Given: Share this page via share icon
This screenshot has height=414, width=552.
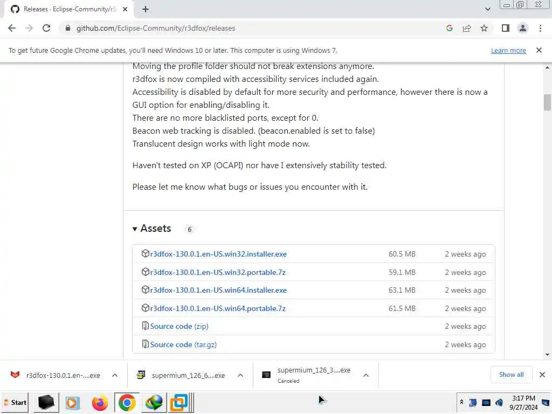Looking at the screenshot, I should pos(467,28).
